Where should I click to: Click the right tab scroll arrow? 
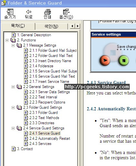click(x=78, y=26)
